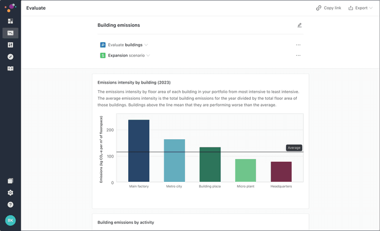Open more options for Expansion scenario row

point(298,56)
